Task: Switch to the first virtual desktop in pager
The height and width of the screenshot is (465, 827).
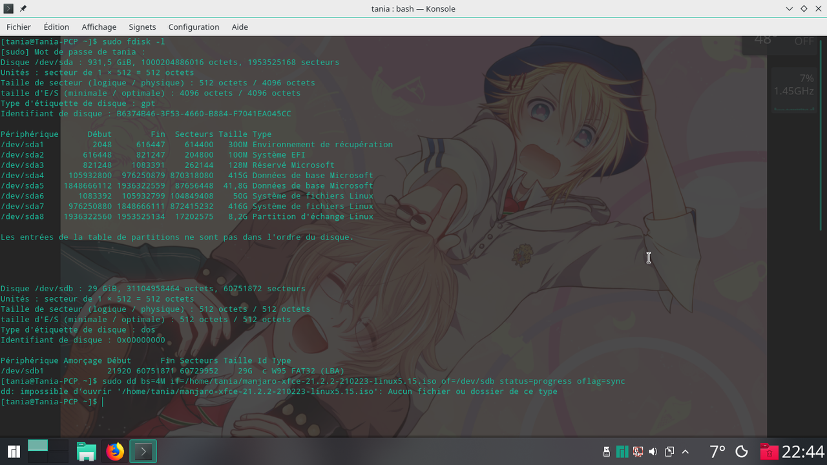Action: [x=37, y=445]
